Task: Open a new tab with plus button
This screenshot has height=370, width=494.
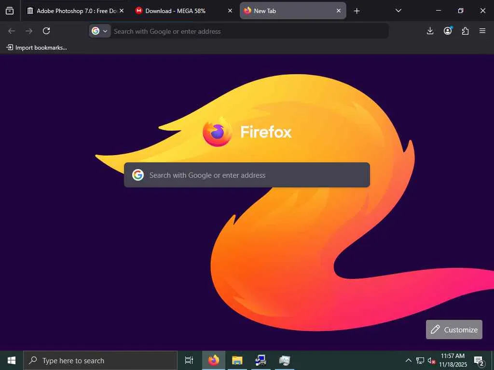Action: coord(357,11)
